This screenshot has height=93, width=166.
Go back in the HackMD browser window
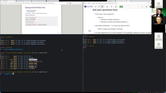(x=85, y=3)
